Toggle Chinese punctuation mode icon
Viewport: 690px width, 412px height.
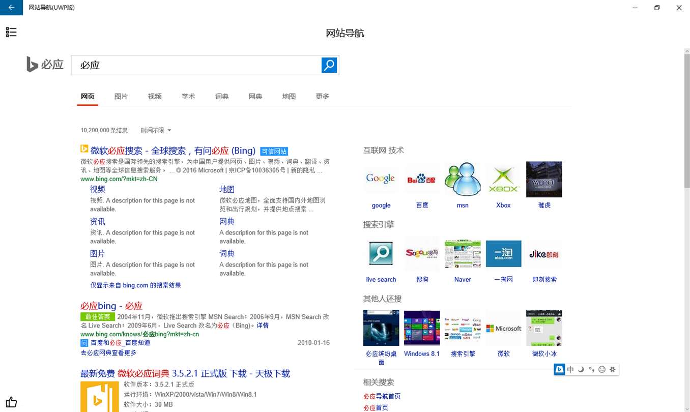click(591, 369)
